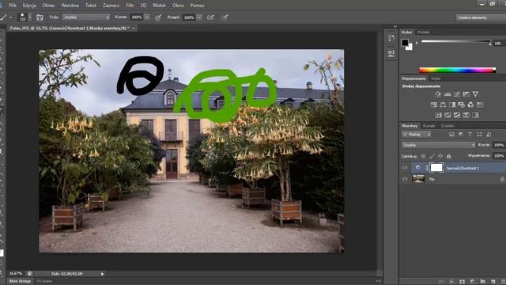This screenshot has height=285, width=506.
Task: Switch to the Próbki panel tab
Action: pos(424,32)
